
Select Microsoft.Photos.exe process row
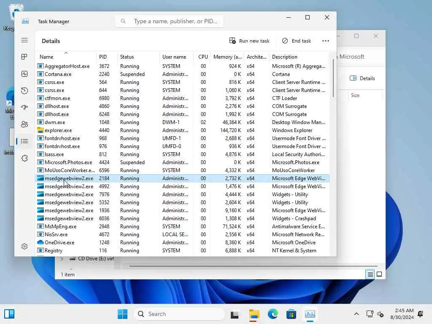pos(183,162)
